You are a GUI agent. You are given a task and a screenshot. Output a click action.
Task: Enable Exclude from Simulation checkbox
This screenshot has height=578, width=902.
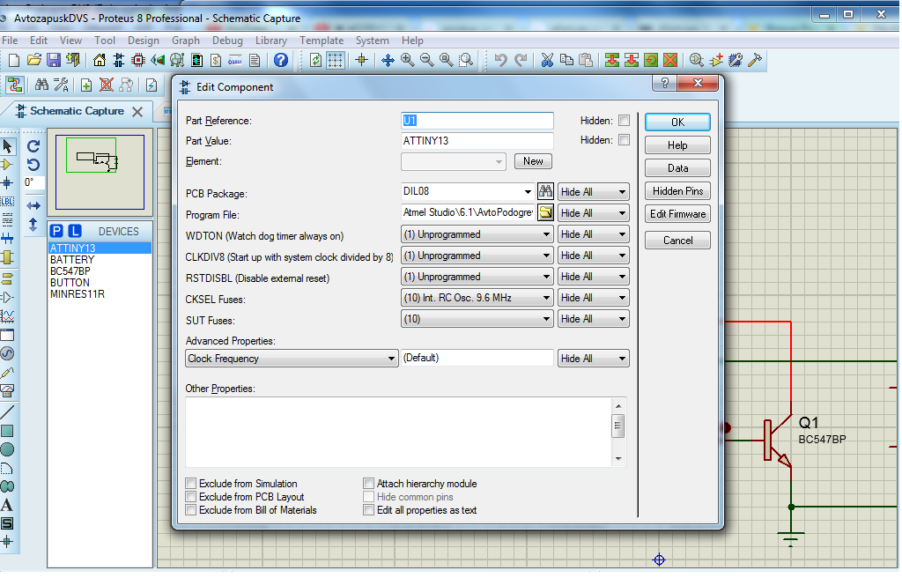pos(191,483)
